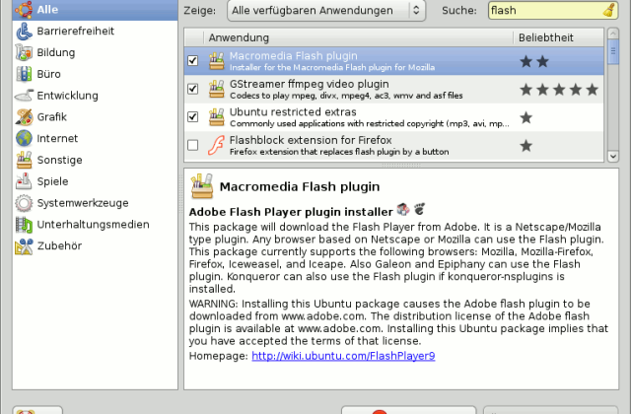This screenshot has width=631, height=414.
Task: Click the two-star rating of Macromedia Flash
Action: [534, 61]
